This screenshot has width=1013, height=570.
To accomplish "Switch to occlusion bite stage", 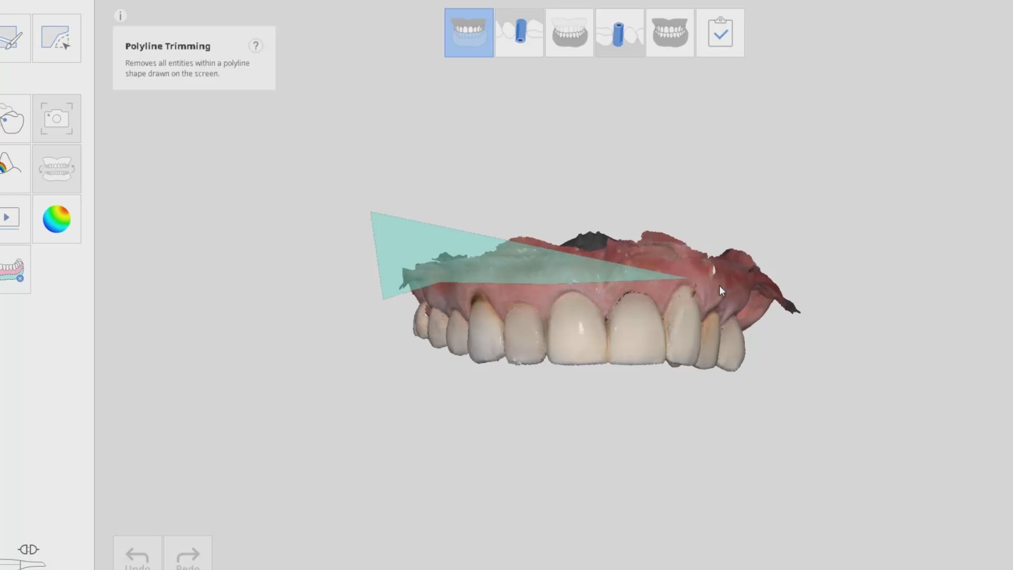I will [x=670, y=33].
